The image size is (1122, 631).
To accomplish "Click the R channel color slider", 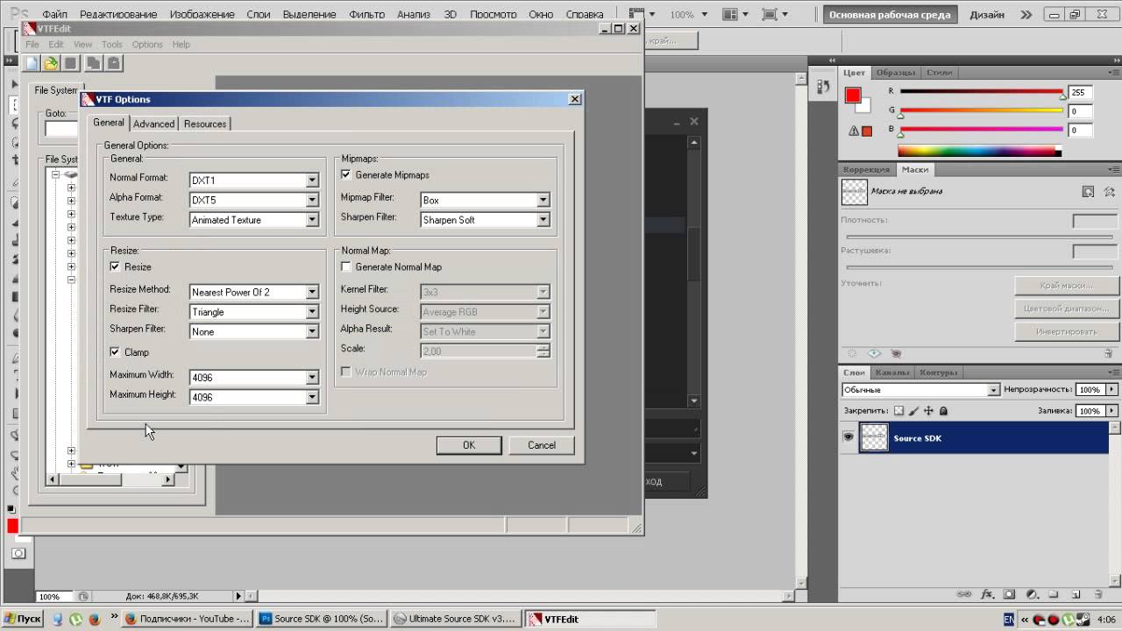I will click(981, 91).
